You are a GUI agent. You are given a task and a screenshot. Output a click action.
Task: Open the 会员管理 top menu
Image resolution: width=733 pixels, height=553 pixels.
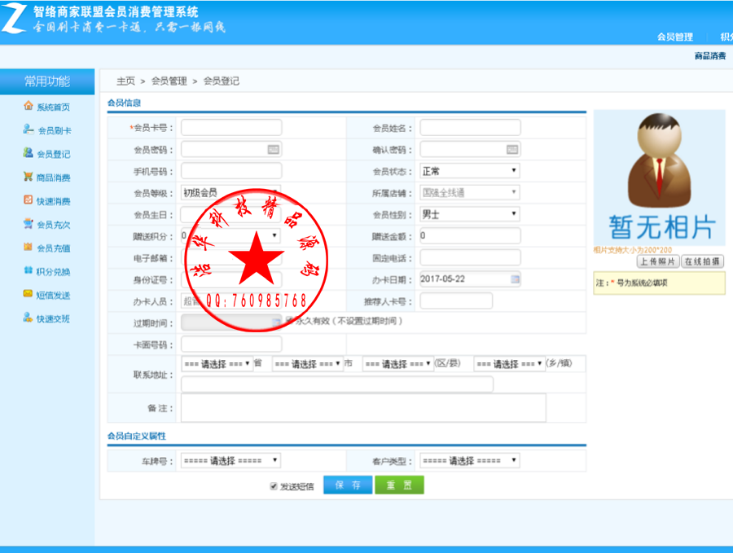tap(675, 37)
